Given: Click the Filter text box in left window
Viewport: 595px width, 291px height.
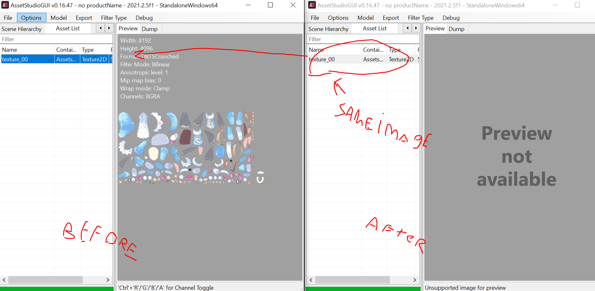Looking at the screenshot, I should click(x=56, y=39).
